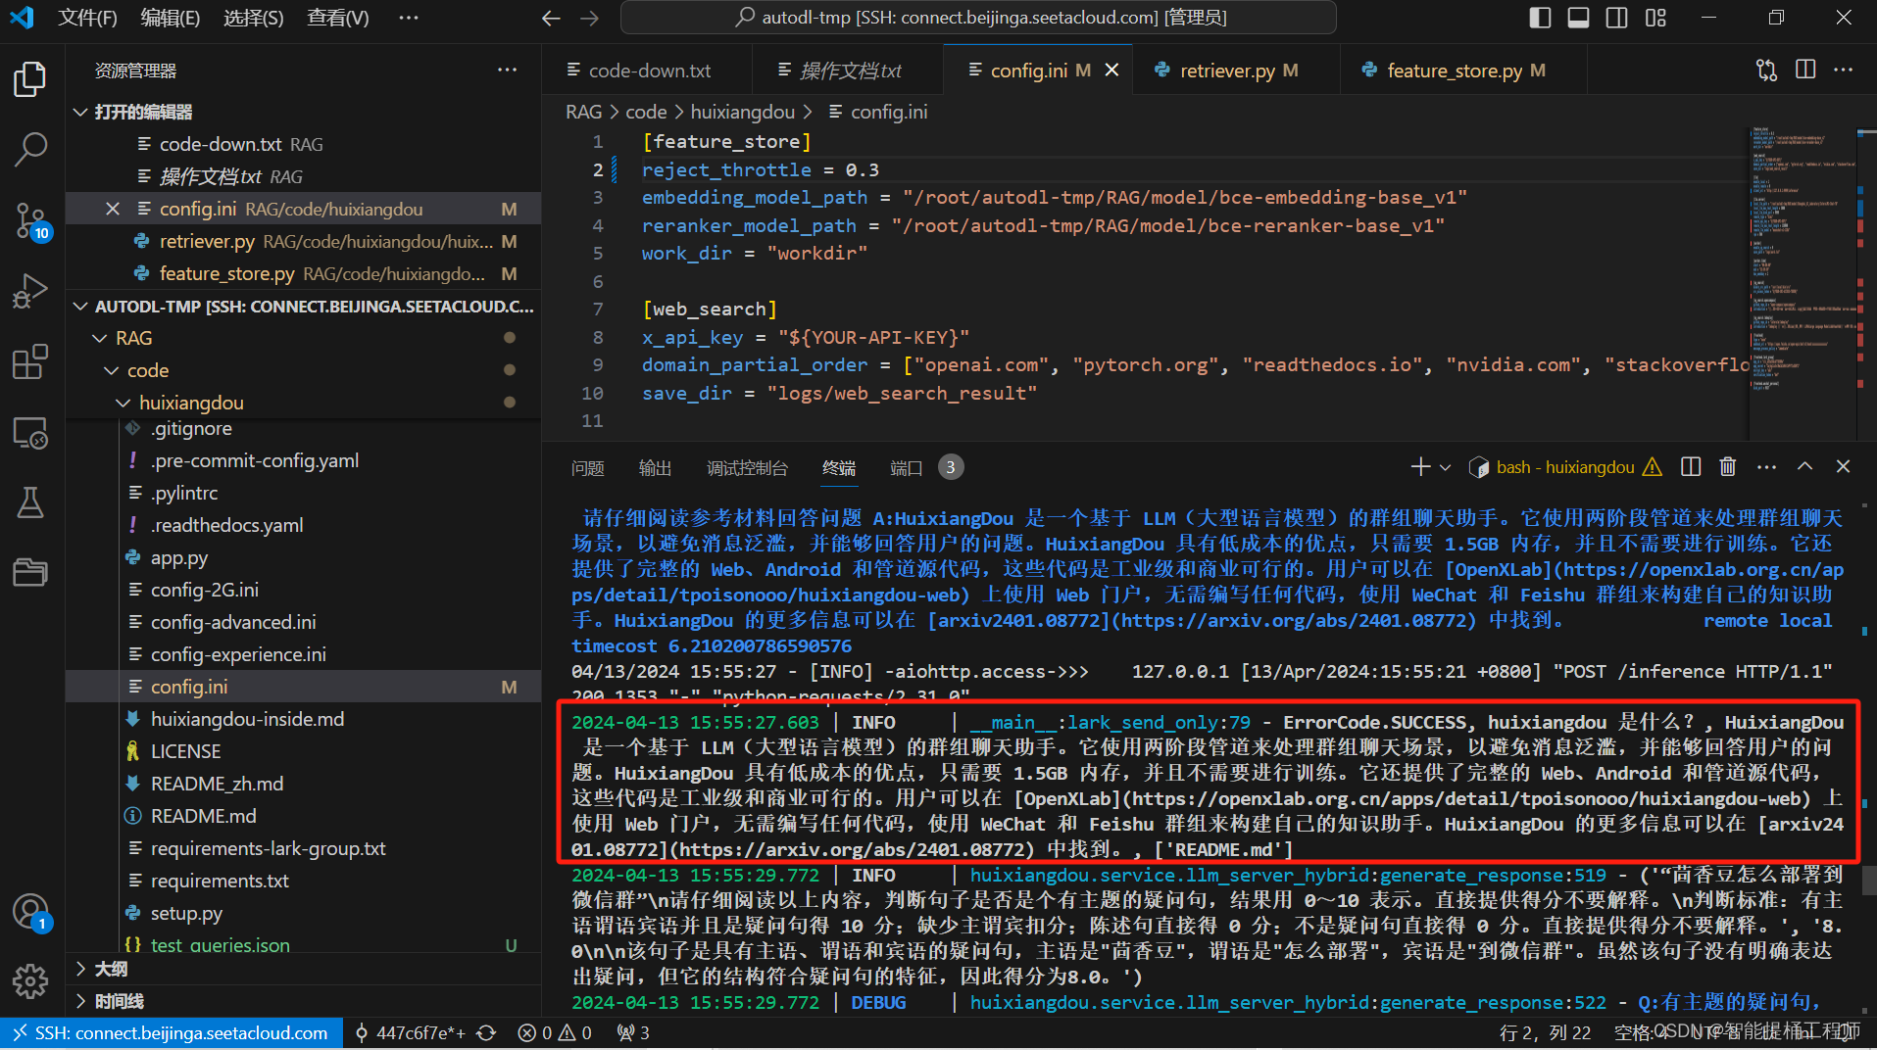Create a new terminal with plus icon

pos(1420,467)
